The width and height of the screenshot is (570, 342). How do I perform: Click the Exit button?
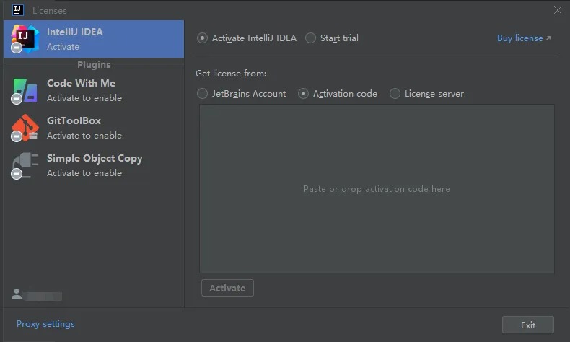coord(528,325)
